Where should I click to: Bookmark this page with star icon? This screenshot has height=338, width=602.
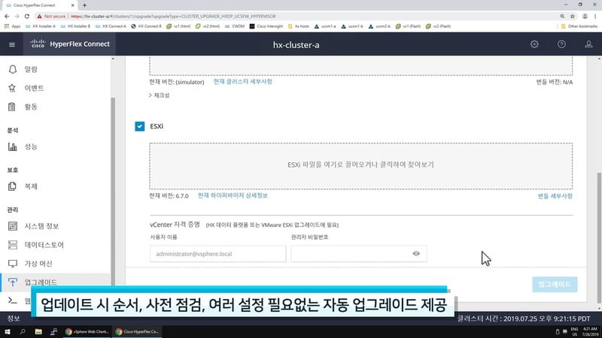tap(573, 17)
